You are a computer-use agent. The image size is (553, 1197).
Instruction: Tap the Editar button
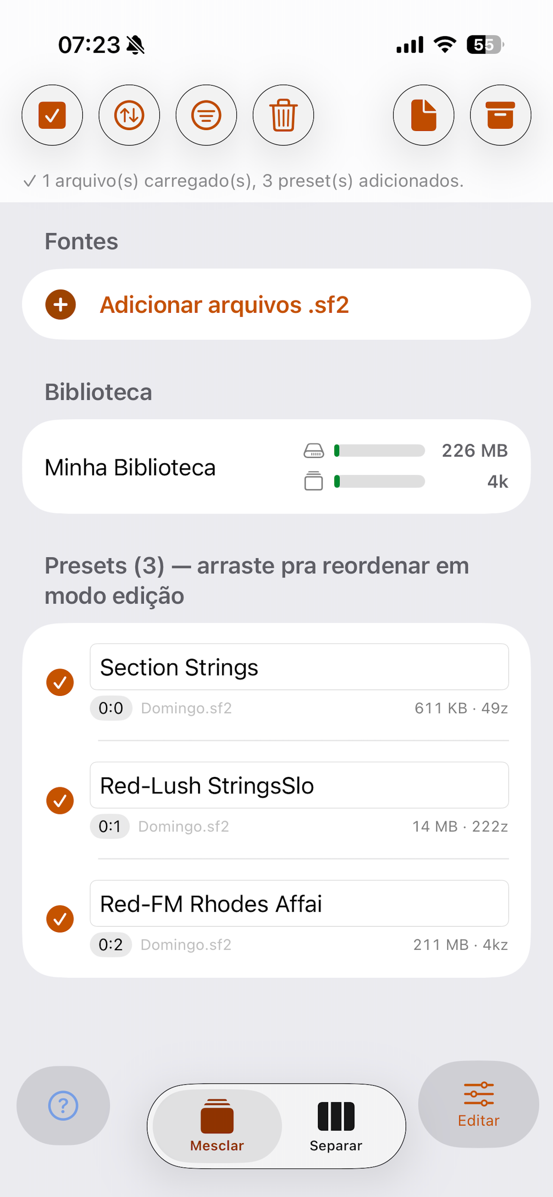tap(478, 1104)
